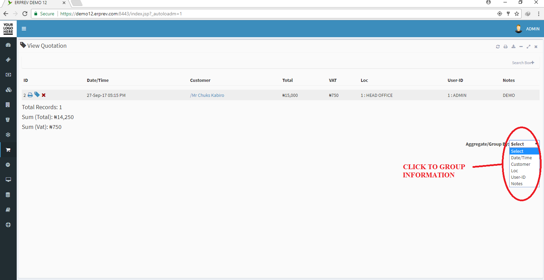Screen dimensions: 544x280
Task: Open the Chrome profile icon in title bar
Action: [x=488, y=2]
